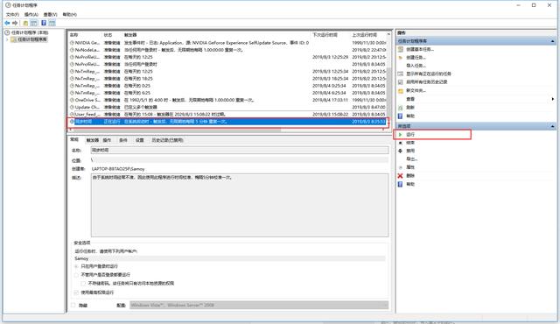
Task: Open the 文件(F) menu
Action: (12, 14)
